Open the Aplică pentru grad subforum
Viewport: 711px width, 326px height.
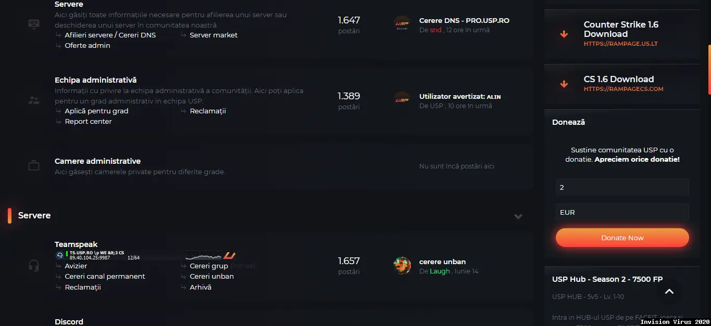click(x=96, y=111)
